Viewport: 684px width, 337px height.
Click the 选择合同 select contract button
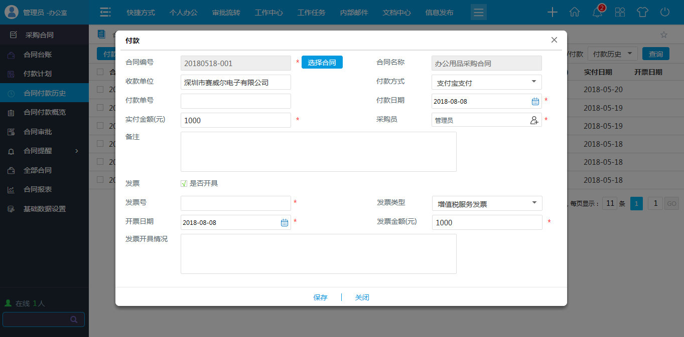322,62
